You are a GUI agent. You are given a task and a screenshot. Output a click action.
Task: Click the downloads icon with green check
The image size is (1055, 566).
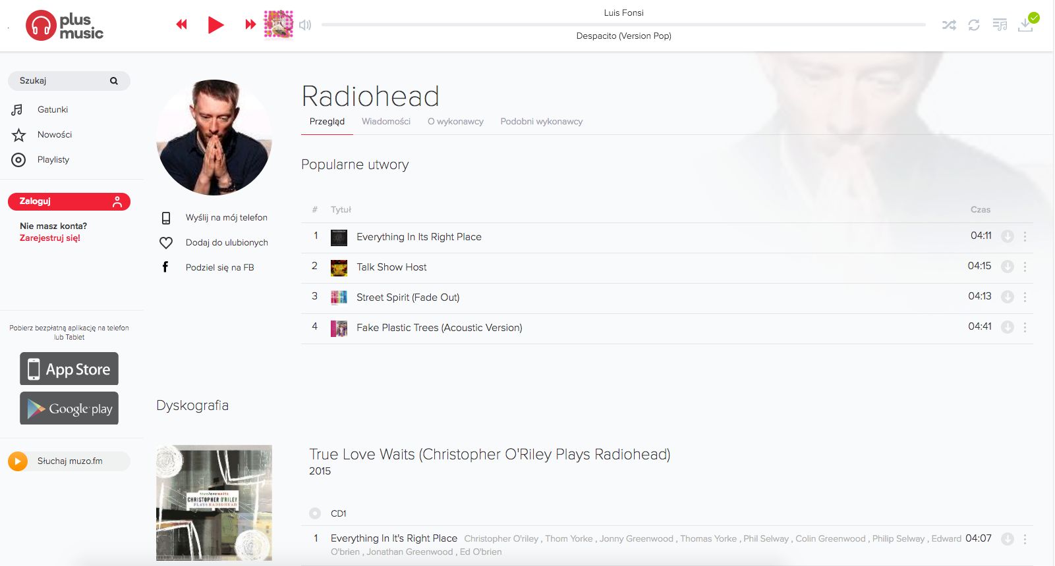coord(1027,23)
